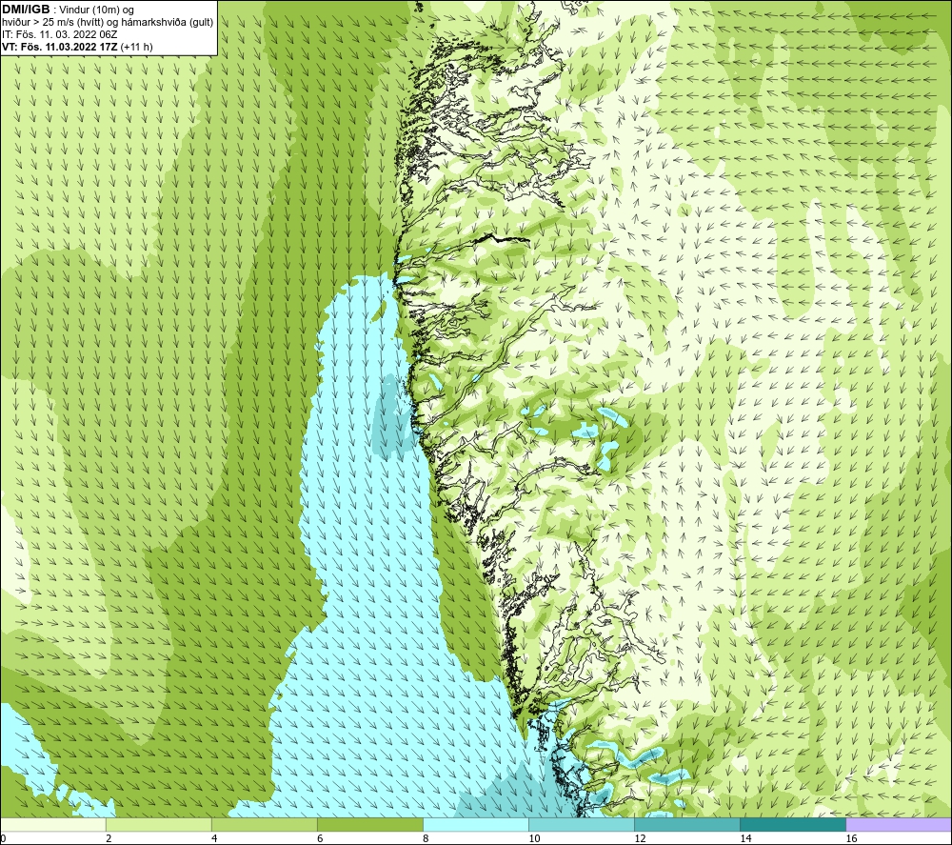
Task: Click the 10–12 m/s turquoise legend swatch
Action: [582, 824]
